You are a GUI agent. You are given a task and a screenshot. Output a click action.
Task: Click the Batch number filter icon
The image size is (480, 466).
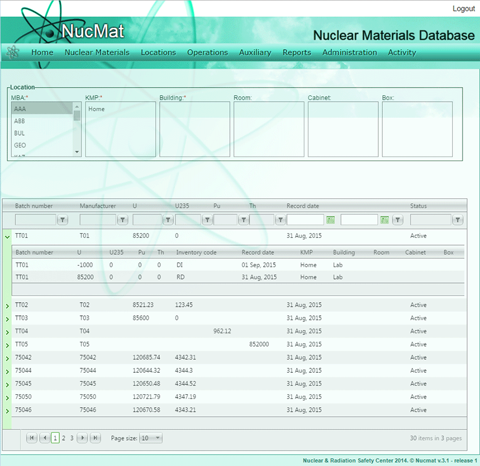[63, 220]
